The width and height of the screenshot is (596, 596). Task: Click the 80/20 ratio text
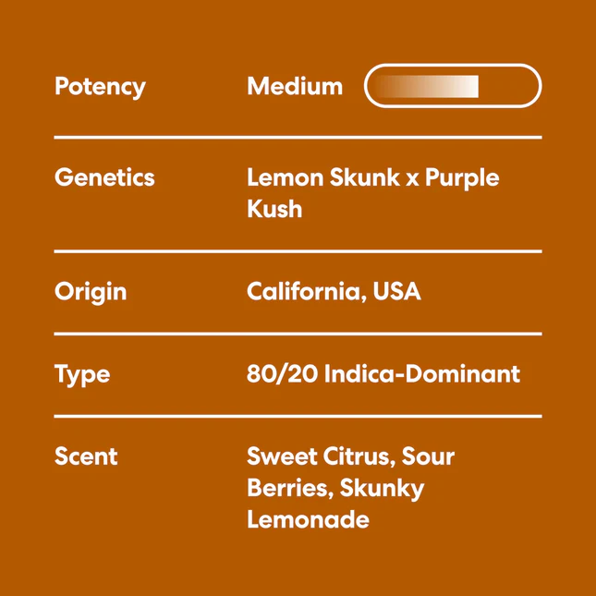point(281,374)
